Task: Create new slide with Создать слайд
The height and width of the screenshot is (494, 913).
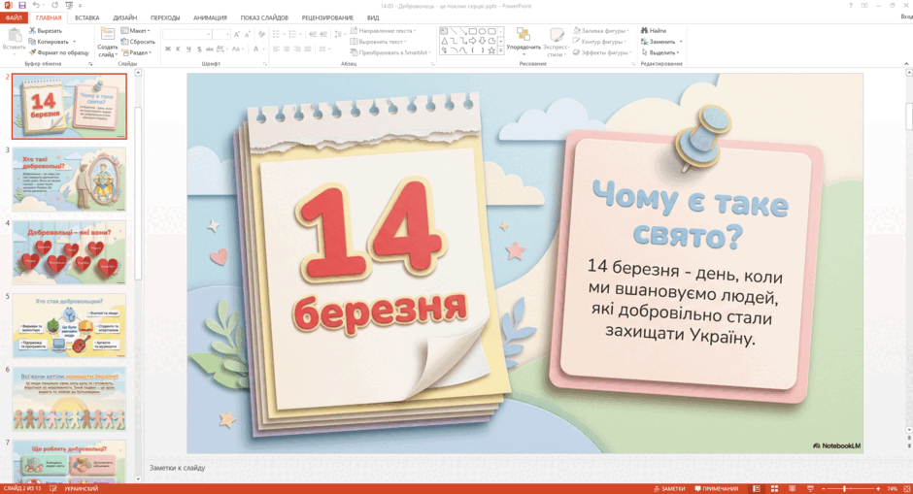Action: click(107, 42)
